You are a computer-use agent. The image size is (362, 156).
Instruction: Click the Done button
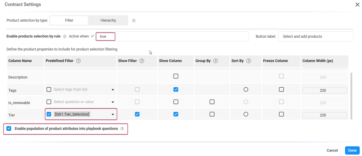(x=352, y=150)
